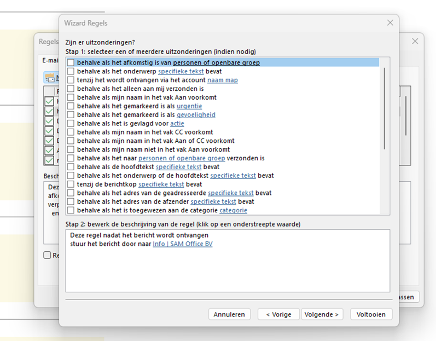Tick 'behalve als het alleen aan mij verzonden is'
Screen dimensions: 436x341
(x=71, y=89)
